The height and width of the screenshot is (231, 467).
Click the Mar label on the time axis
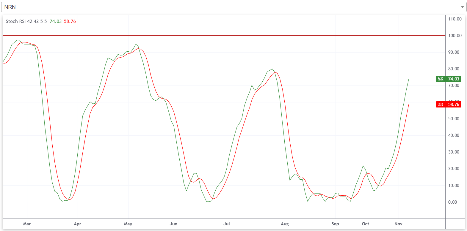coord(27,224)
